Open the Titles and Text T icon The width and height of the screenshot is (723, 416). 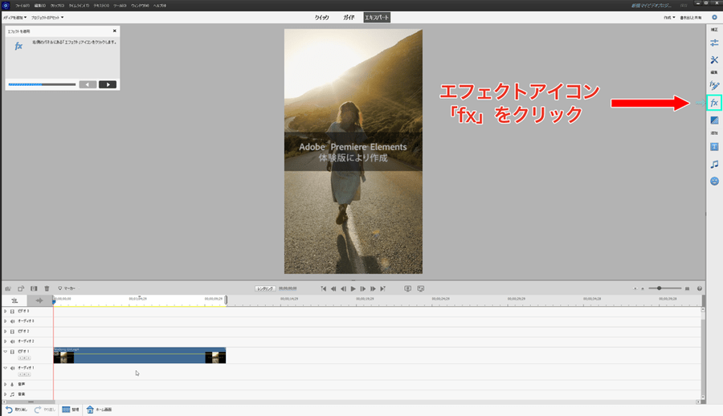(x=714, y=147)
